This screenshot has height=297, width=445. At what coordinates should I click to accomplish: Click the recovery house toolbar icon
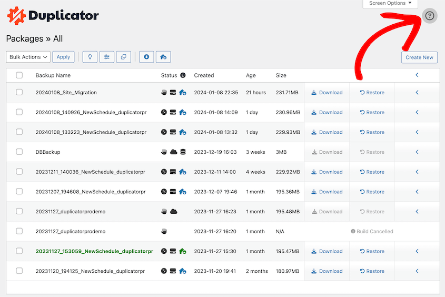click(163, 57)
